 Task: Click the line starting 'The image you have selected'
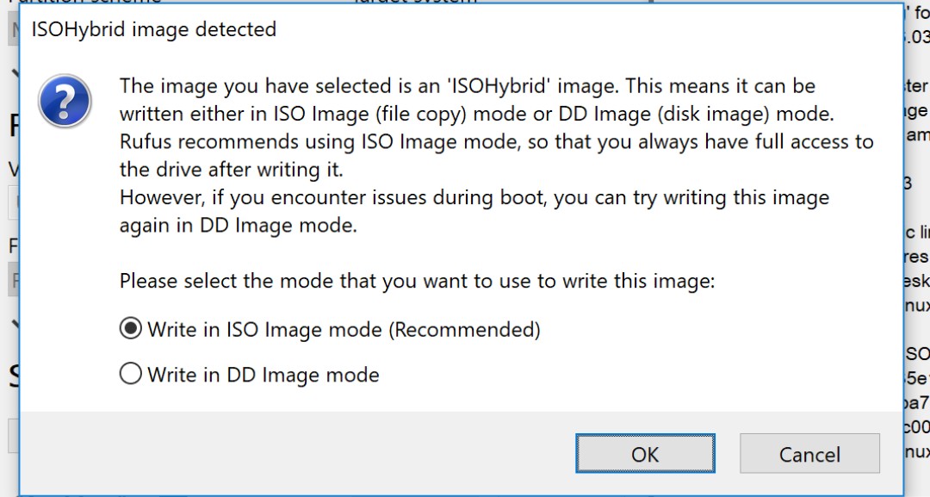[x=467, y=86]
